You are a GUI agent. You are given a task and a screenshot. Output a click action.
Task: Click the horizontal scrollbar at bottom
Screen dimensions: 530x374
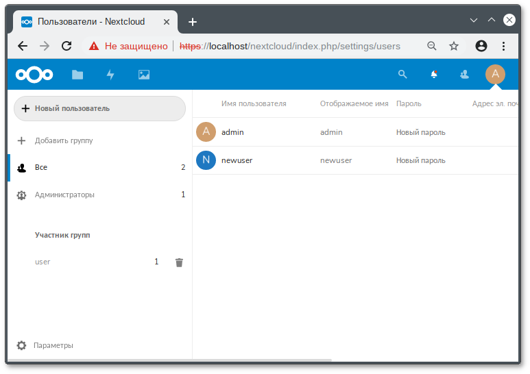point(169,360)
